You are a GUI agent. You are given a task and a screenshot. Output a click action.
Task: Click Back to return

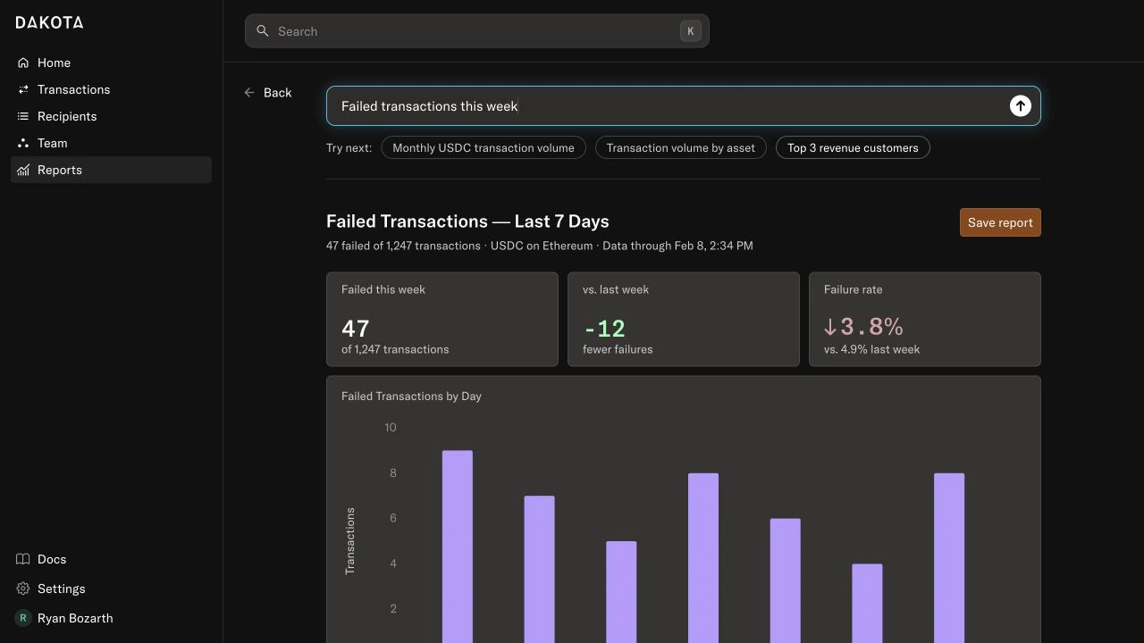pyautogui.click(x=268, y=93)
